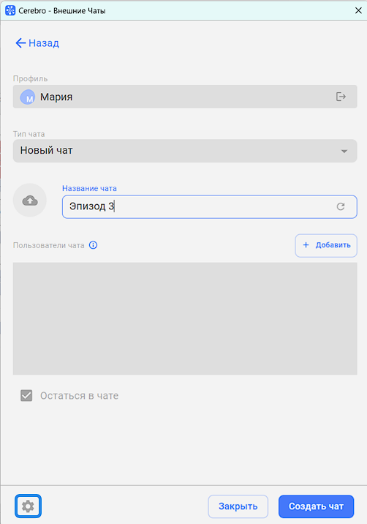Focus the Название чата input field

coord(209,206)
